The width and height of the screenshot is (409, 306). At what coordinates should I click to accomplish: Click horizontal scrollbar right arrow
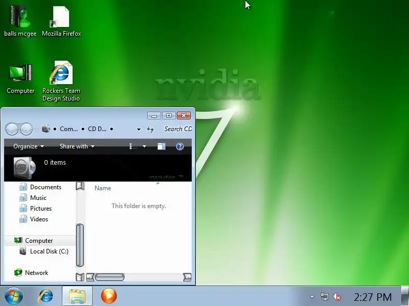click(187, 277)
